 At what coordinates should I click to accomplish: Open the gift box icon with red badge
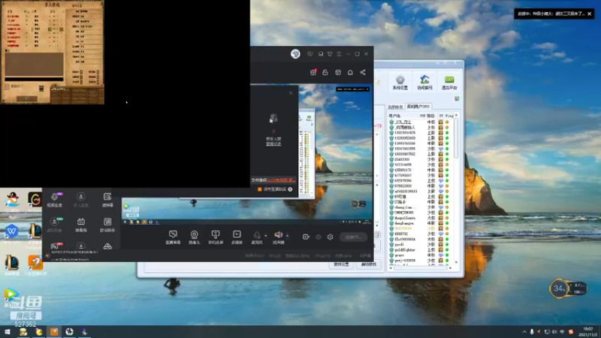pos(313,72)
